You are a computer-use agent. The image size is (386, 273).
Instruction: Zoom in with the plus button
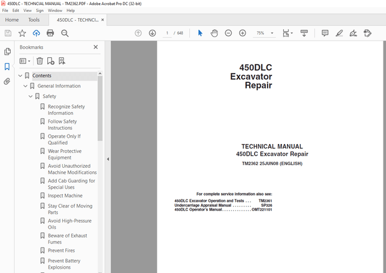[242, 33]
